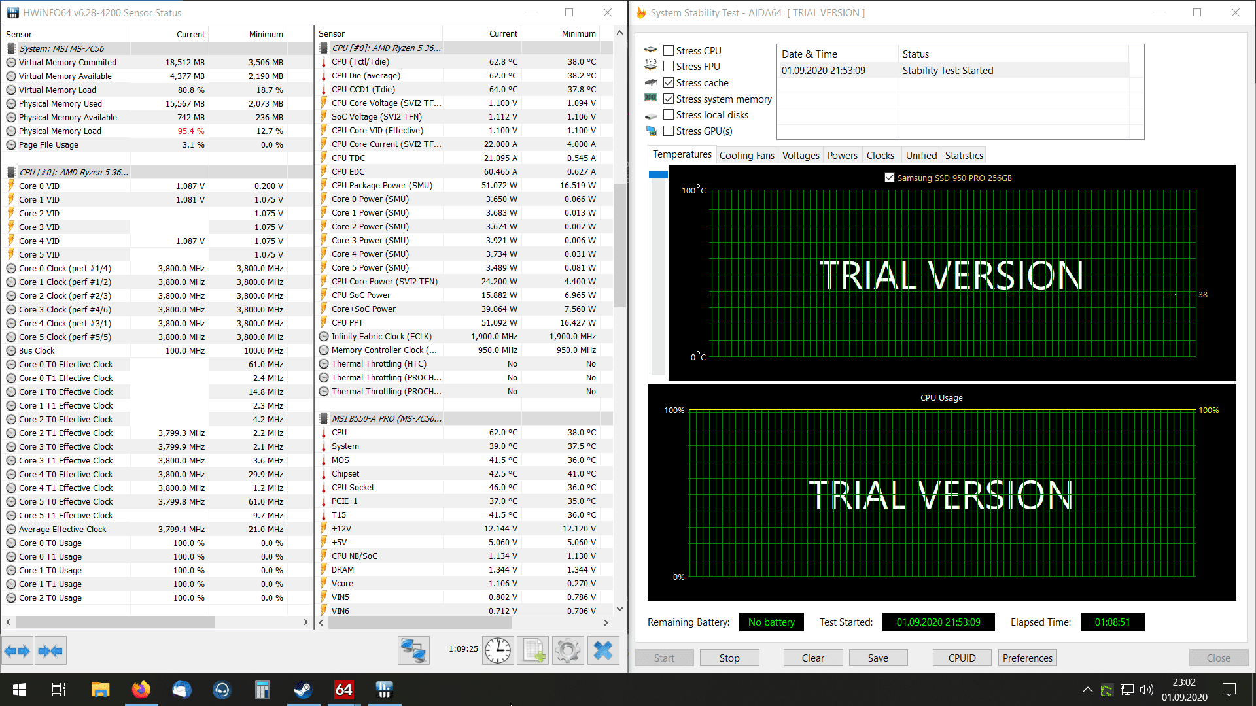Switch to Cooling Fans tab
Viewport: 1256px width, 706px height.
pyautogui.click(x=746, y=155)
